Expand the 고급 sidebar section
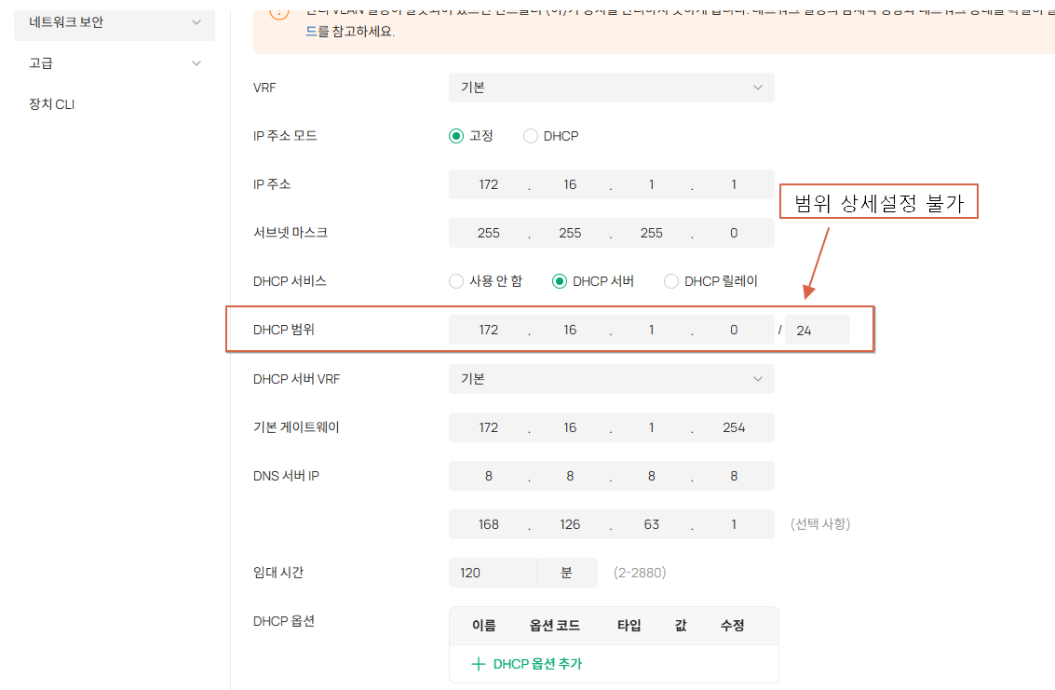This screenshot has height=690, width=1055. (115, 63)
